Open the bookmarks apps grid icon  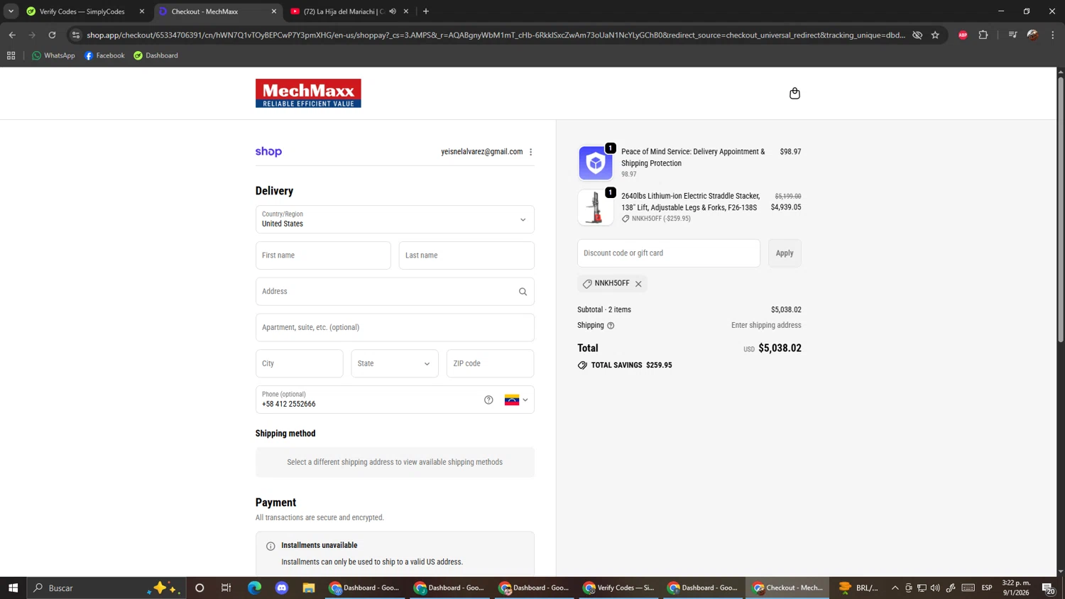(x=11, y=55)
